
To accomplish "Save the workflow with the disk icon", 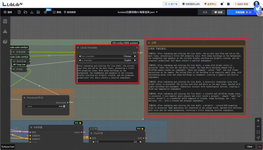I will (x=38, y=12).
